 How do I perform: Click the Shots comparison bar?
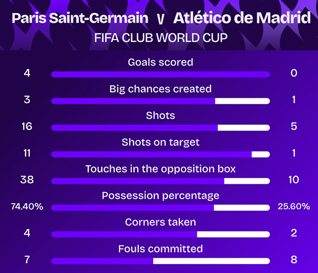pos(161,128)
